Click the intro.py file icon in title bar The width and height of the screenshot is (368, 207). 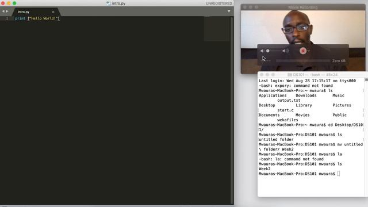(109, 3)
